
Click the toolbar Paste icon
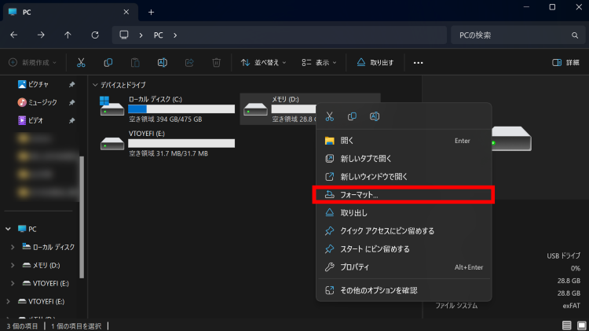[135, 62]
